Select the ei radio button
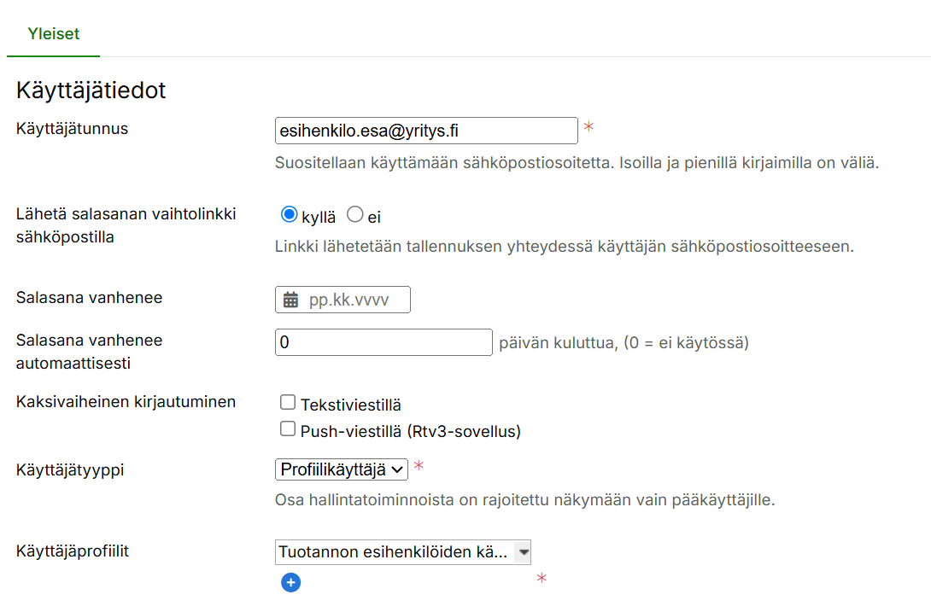Viewport: 931px width, 612px height. pyautogui.click(x=355, y=215)
